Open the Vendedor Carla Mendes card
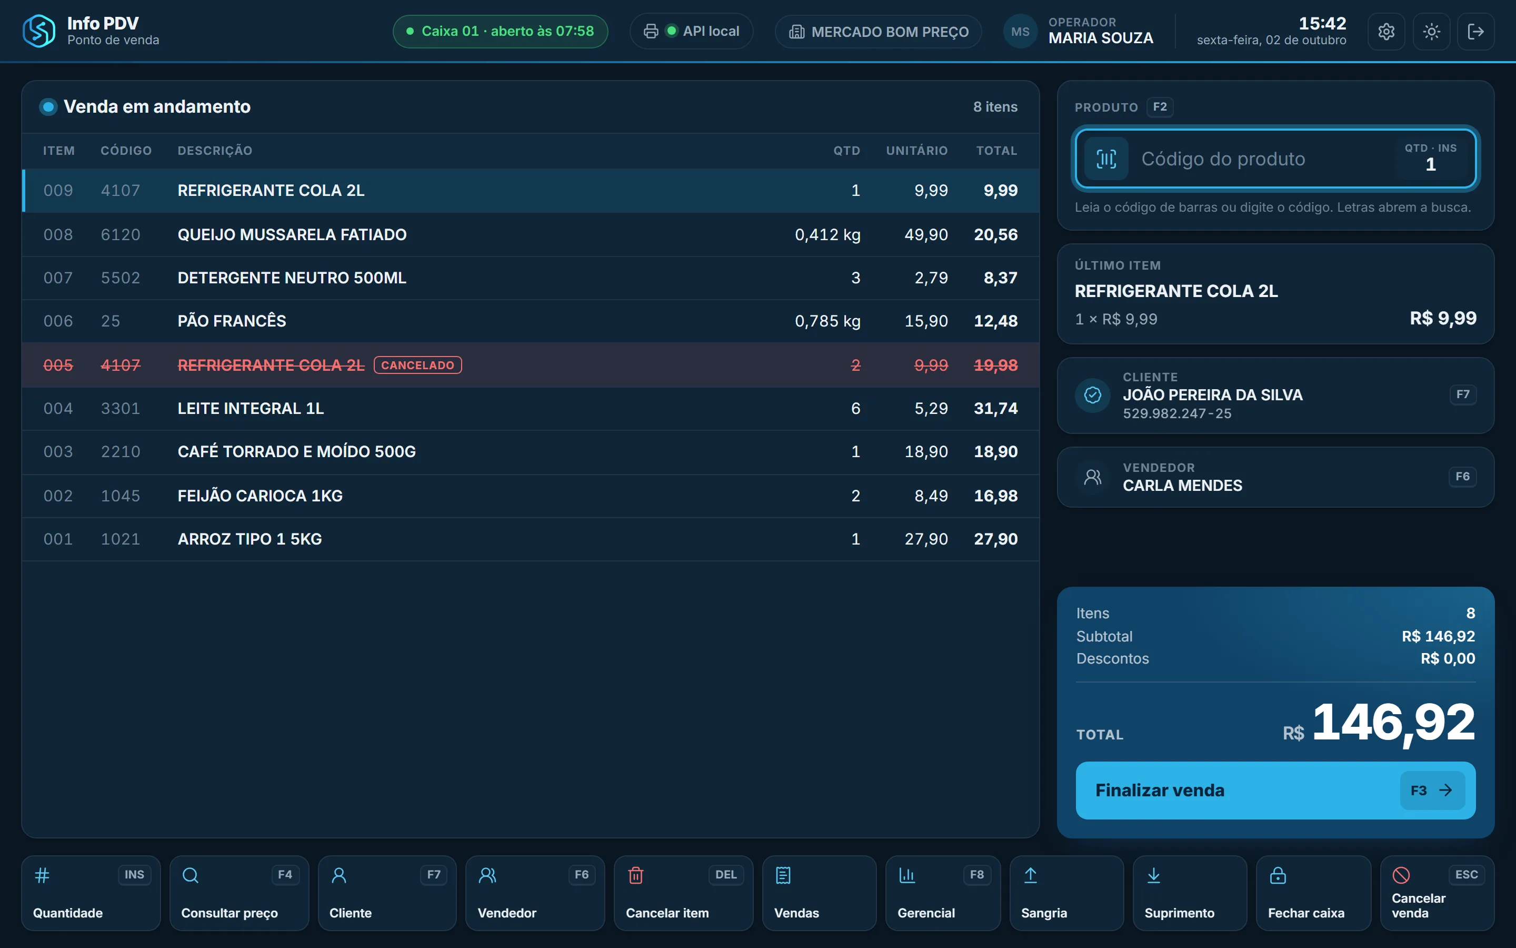 point(1275,477)
